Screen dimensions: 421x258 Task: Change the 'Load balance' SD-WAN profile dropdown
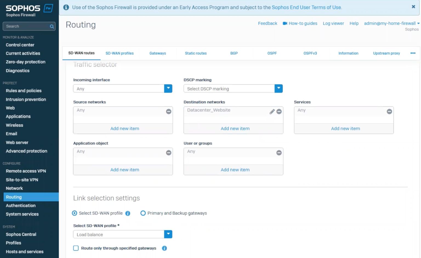(x=168, y=234)
